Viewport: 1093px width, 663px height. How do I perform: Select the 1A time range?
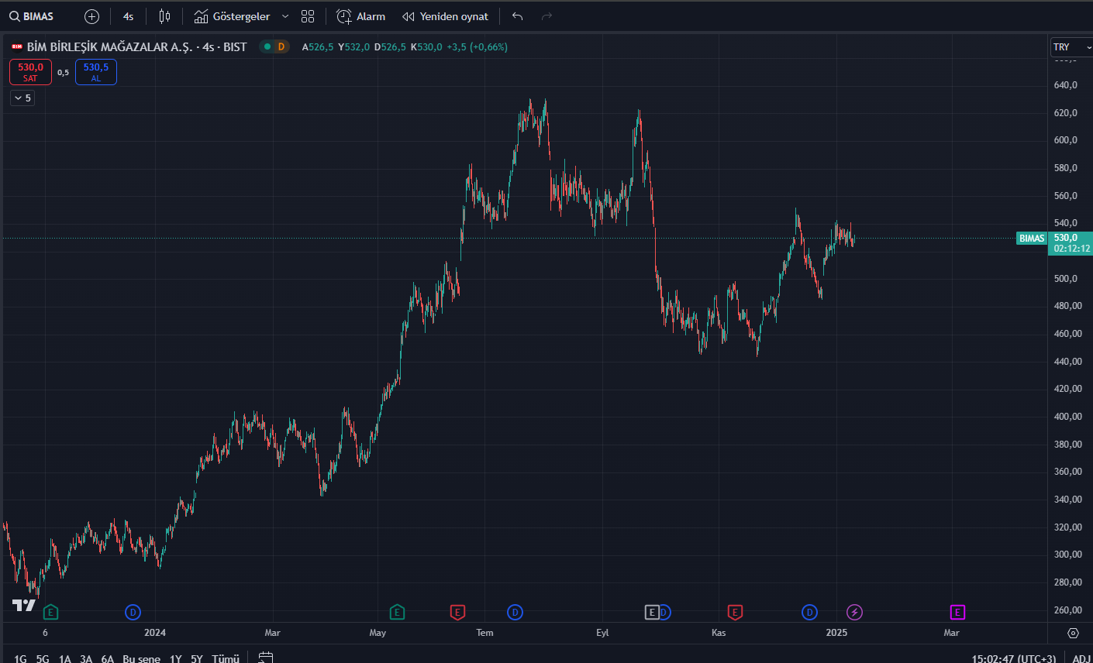coord(64,658)
